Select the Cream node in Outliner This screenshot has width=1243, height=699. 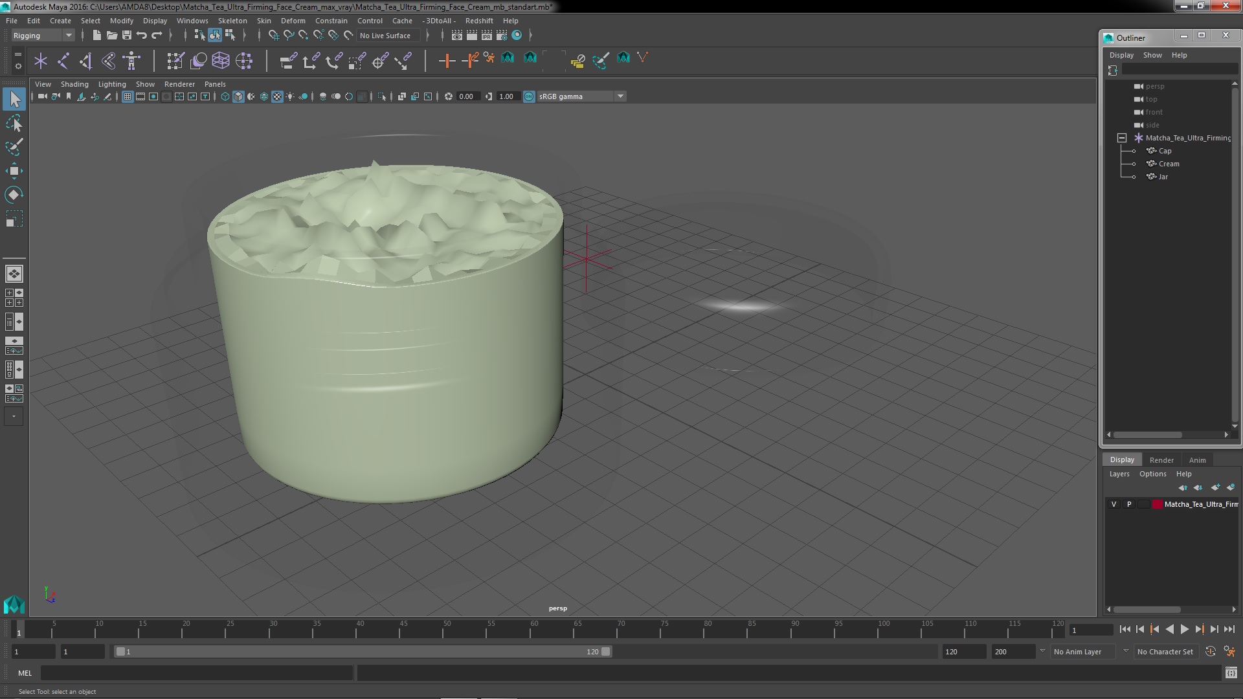click(x=1169, y=164)
